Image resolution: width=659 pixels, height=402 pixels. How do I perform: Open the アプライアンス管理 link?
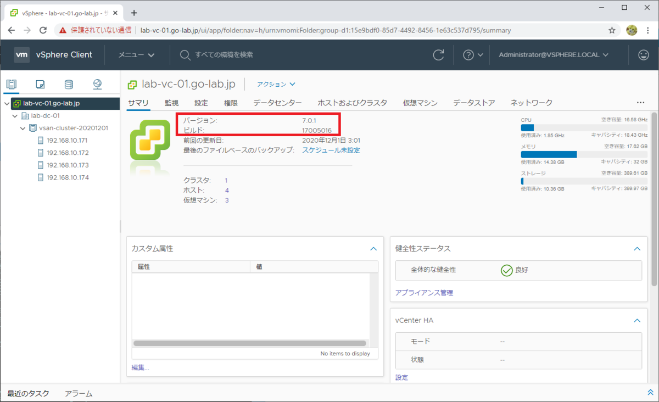pyautogui.click(x=424, y=293)
